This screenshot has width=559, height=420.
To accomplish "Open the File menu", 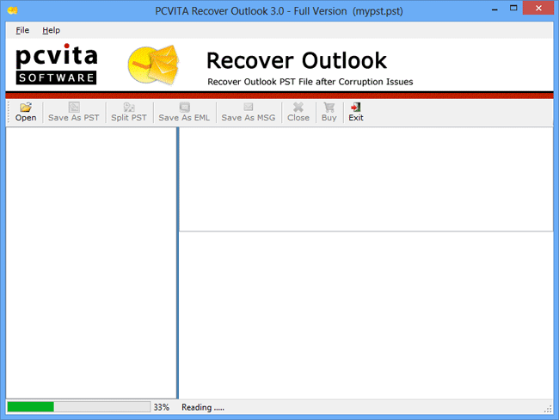I will [x=22, y=30].
